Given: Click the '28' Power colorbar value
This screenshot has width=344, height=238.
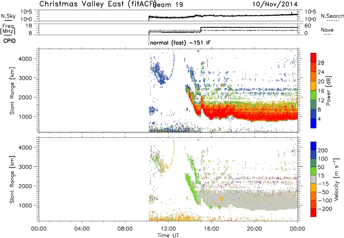Looking at the screenshot, I should tap(321, 63).
